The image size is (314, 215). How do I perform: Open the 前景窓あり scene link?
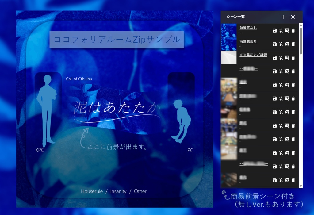click(x=248, y=41)
